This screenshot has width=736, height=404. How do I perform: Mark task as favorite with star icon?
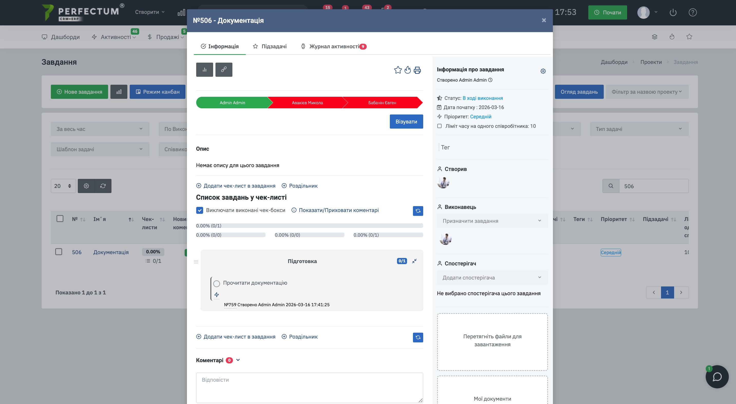tap(398, 70)
